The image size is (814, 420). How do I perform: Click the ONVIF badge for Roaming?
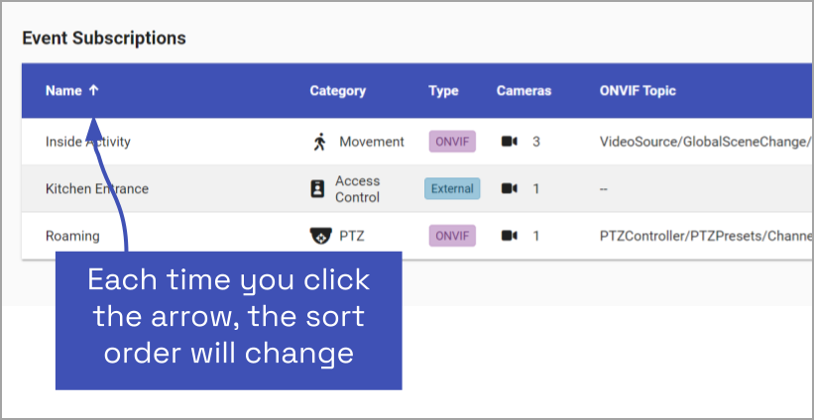(452, 236)
